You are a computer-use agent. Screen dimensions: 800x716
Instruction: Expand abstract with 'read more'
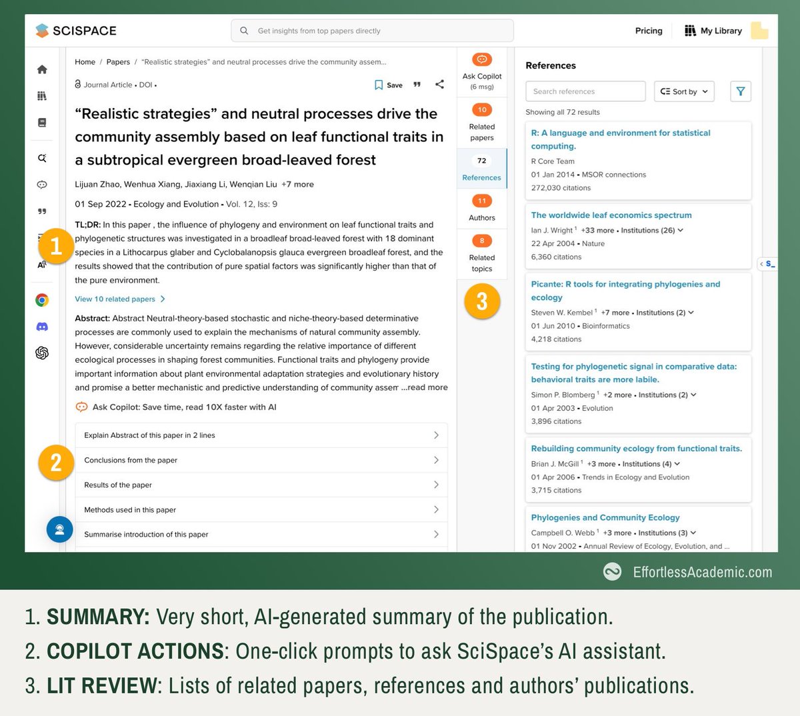coord(425,387)
